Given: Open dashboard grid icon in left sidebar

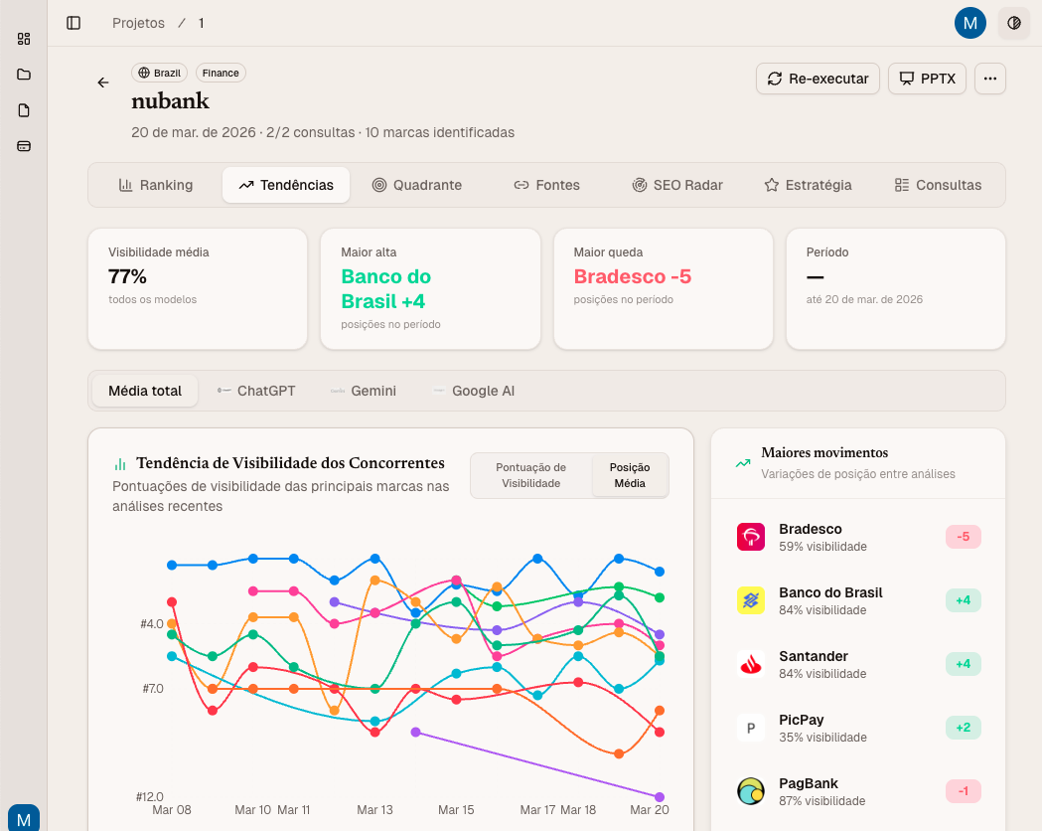Looking at the screenshot, I should (x=24, y=39).
